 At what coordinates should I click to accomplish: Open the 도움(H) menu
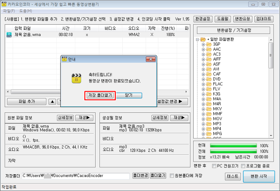(26, 11)
